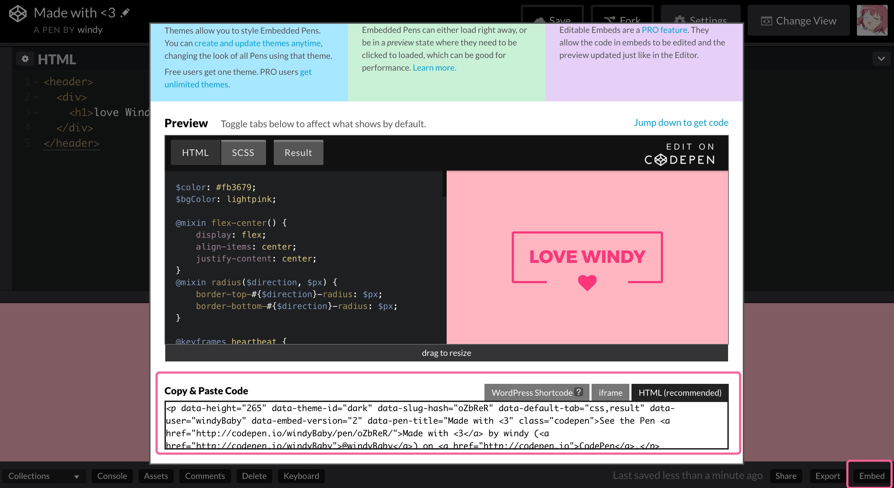Open the Embed button in footer

[872, 476]
